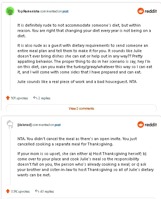Click the 101 upvotes label

pyautogui.click(x=19, y=98)
